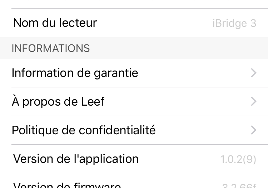Click the firmware version value 3.2.66f
268x188 pixels.
(239, 185)
